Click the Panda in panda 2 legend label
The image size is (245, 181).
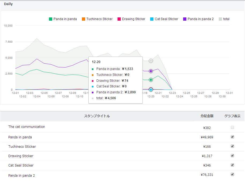(x=201, y=19)
